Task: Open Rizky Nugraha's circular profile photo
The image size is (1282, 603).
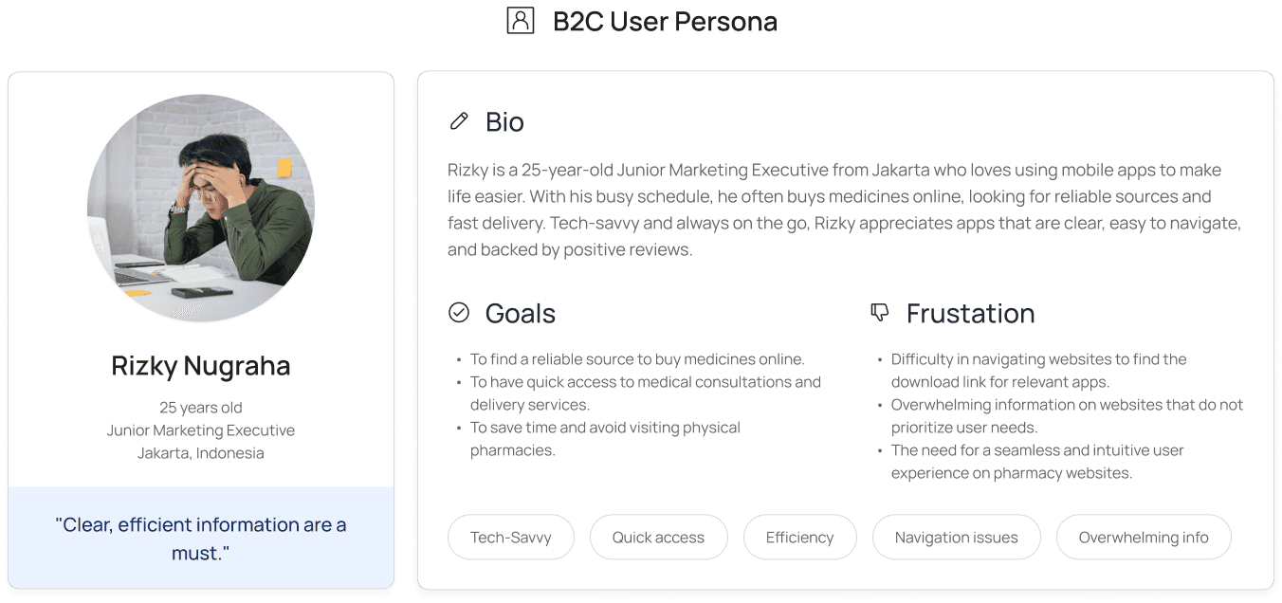Action: click(x=201, y=208)
